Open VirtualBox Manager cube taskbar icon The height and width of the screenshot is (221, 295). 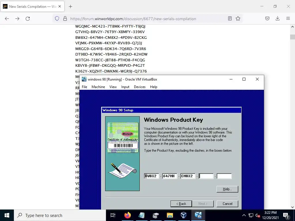[184, 215]
